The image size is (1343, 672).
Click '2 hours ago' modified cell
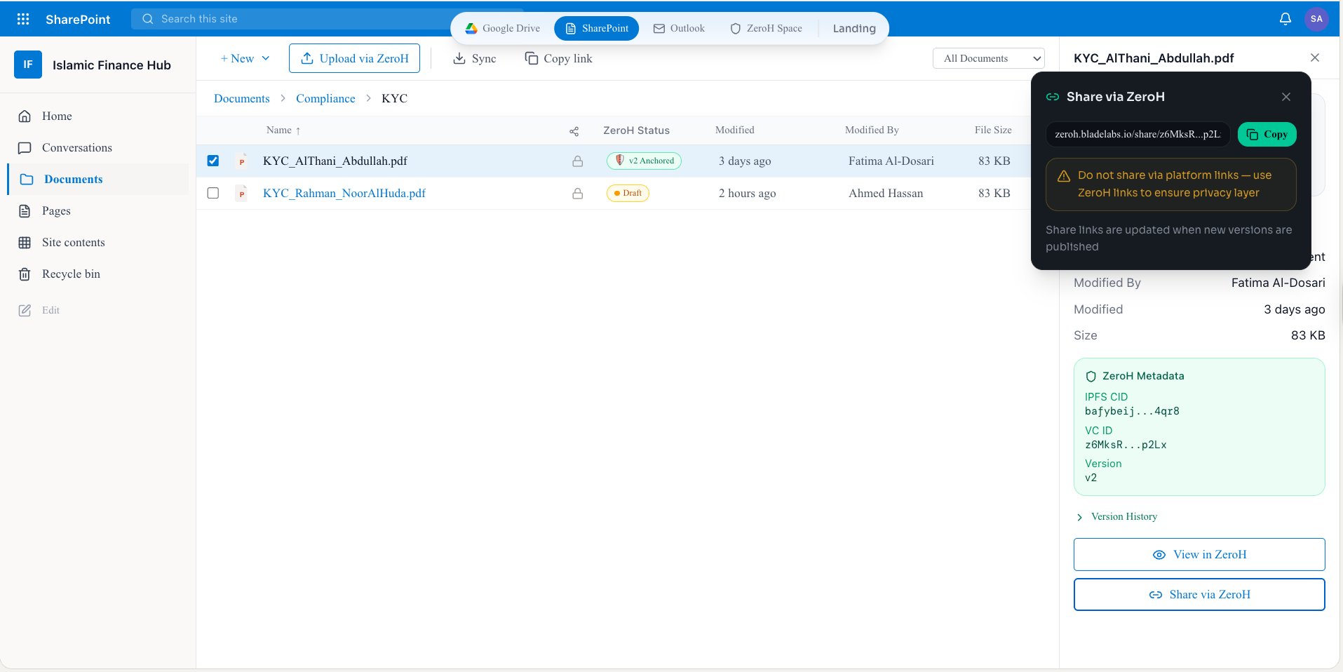tap(747, 193)
